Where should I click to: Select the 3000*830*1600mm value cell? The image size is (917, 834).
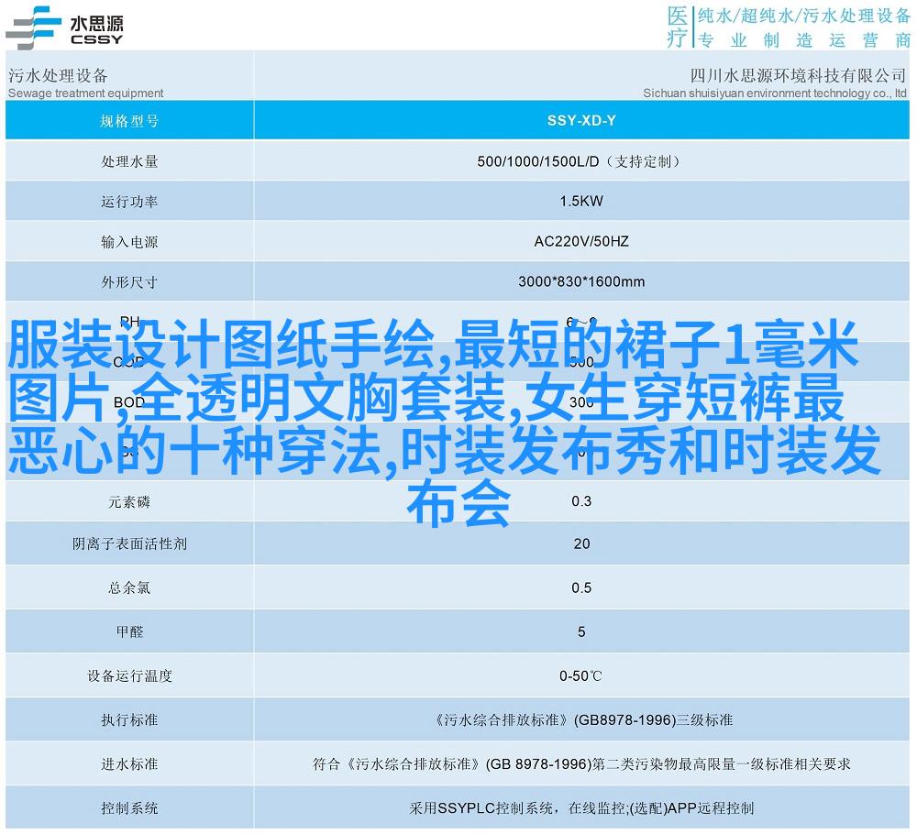click(581, 281)
